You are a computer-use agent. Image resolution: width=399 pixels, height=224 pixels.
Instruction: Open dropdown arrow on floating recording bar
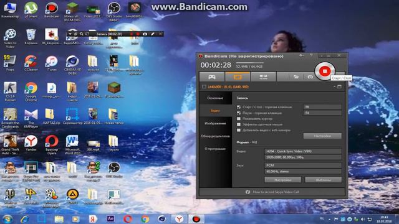point(70,34)
